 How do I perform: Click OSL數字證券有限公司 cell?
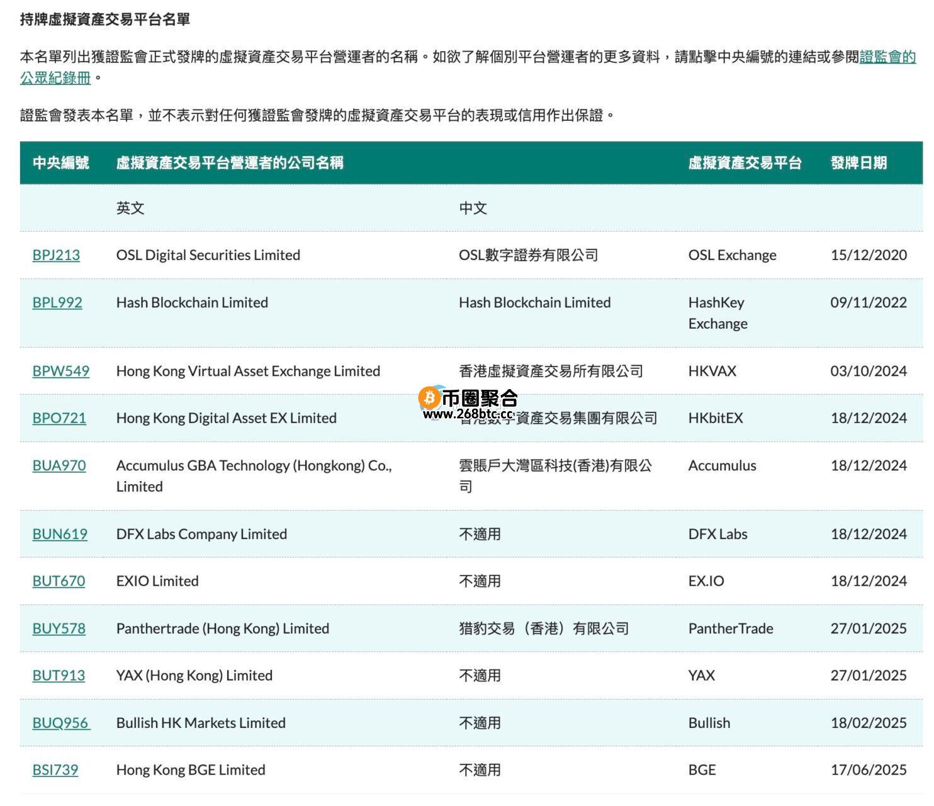tap(529, 255)
